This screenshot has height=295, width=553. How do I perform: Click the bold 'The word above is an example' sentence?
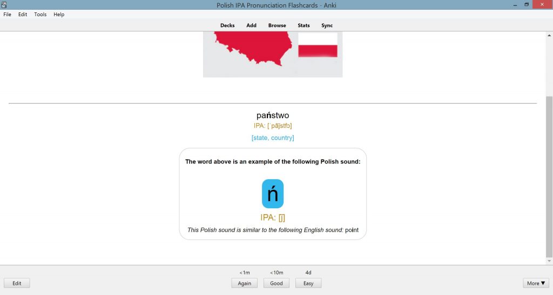pyautogui.click(x=273, y=162)
